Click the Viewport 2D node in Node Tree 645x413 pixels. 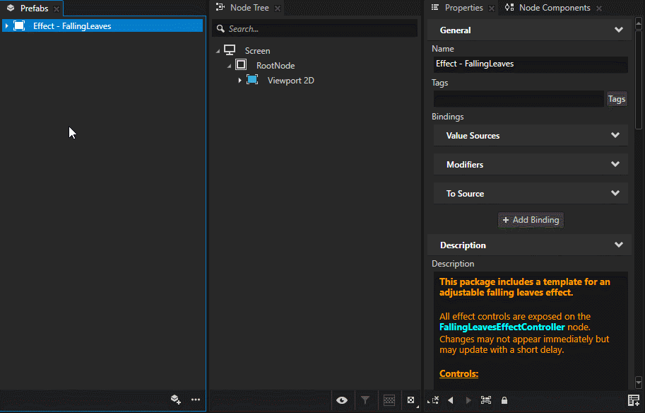click(290, 80)
